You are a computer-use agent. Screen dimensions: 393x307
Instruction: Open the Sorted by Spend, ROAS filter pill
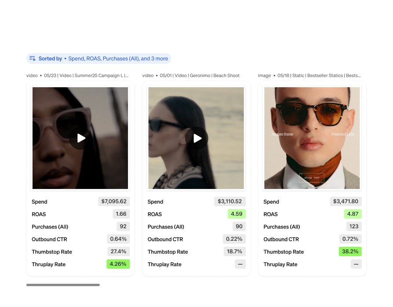click(x=99, y=58)
